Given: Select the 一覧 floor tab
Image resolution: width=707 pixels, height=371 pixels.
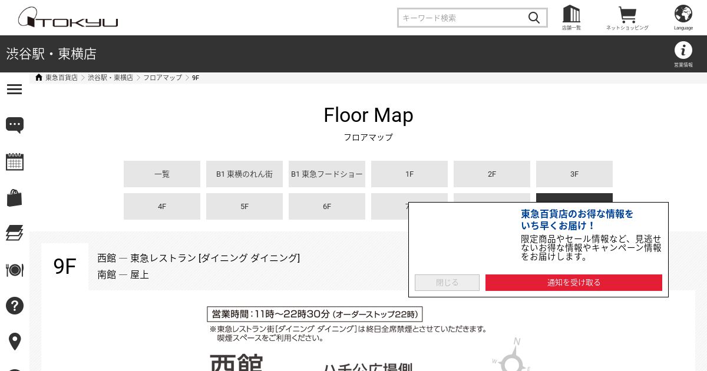Looking at the screenshot, I should click(x=162, y=174).
